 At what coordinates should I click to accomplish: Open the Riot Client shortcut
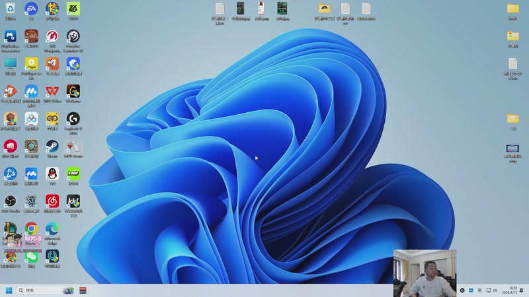click(x=11, y=147)
